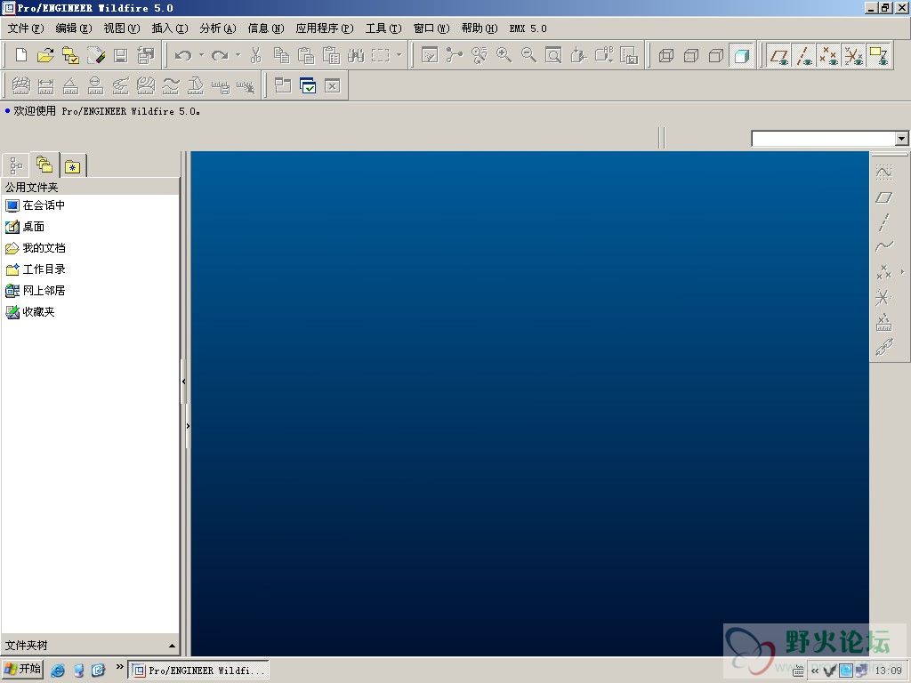Open the 文件(F) menu
Screen dimensions: 911x683
(x=26, y=28)
